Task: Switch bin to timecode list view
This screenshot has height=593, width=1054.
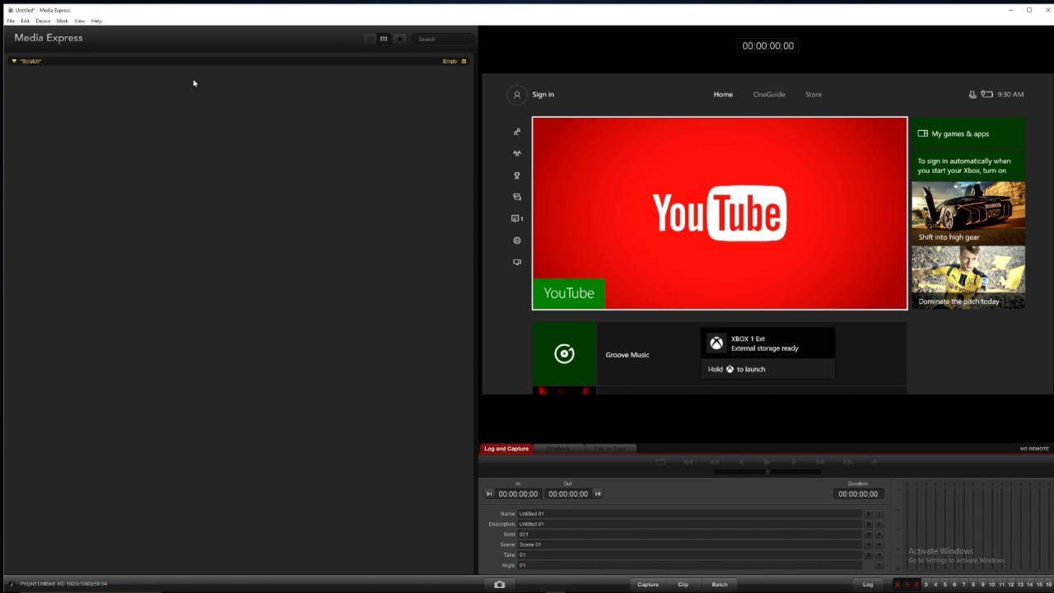Action: click(x=370, y=39)
